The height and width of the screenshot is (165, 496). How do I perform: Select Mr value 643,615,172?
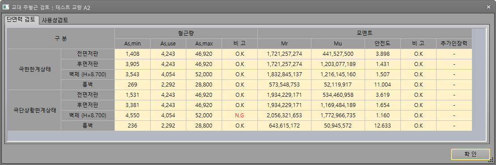point(284,126)
